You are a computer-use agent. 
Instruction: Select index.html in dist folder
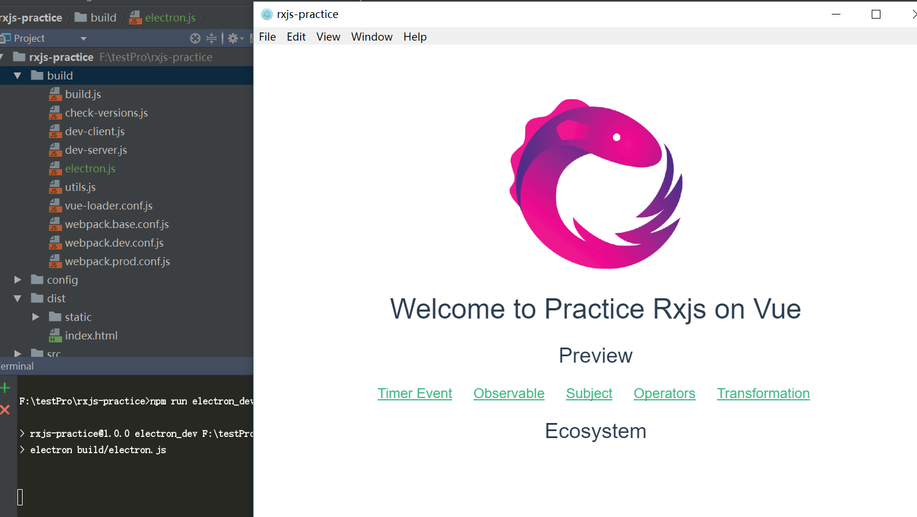click(91, 335)
